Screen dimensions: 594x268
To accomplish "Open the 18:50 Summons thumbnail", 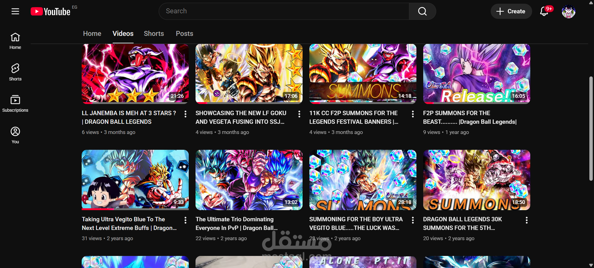I will pos(477,180).
